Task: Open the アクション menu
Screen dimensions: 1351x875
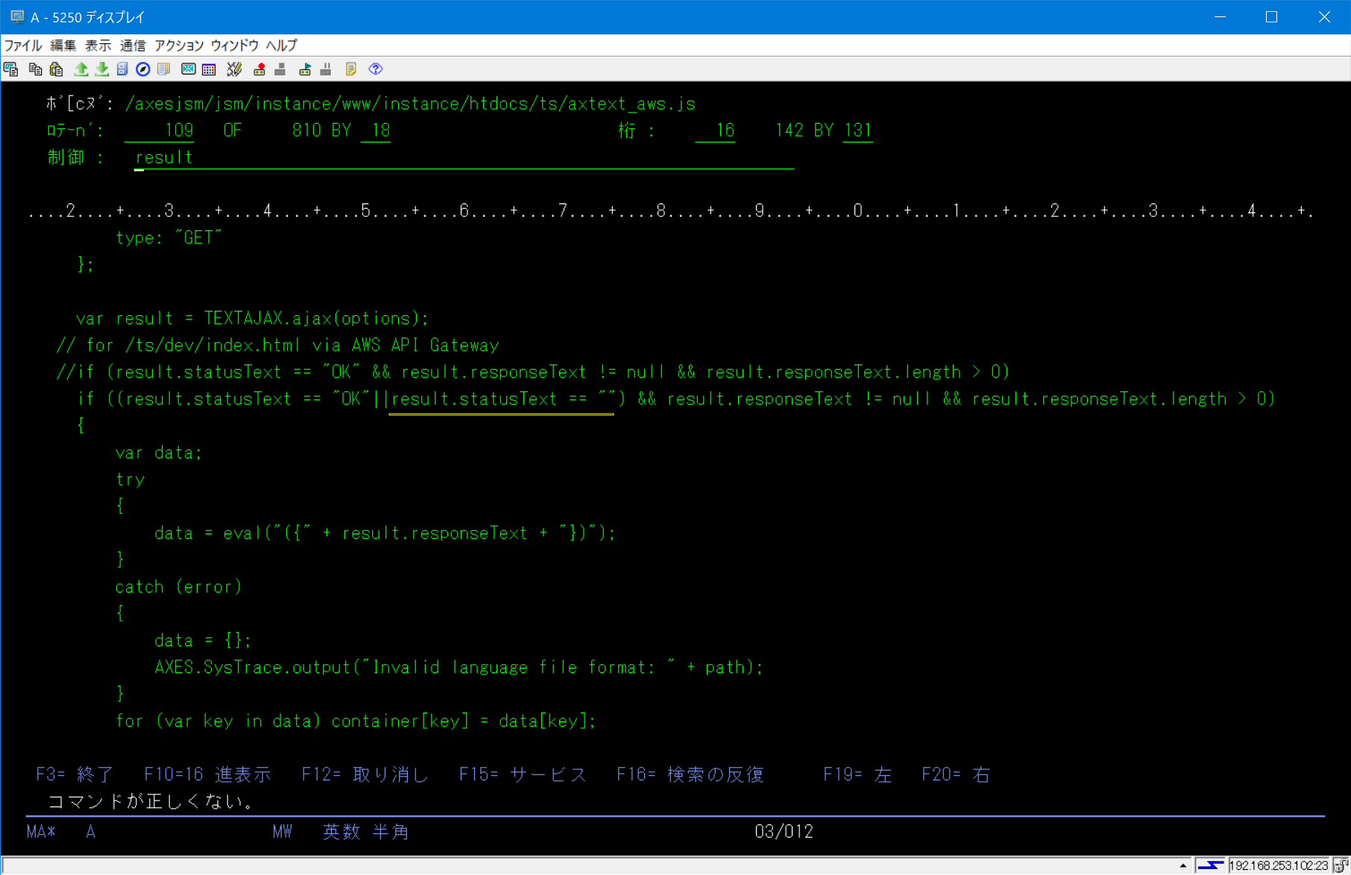Action: [178, 45]
